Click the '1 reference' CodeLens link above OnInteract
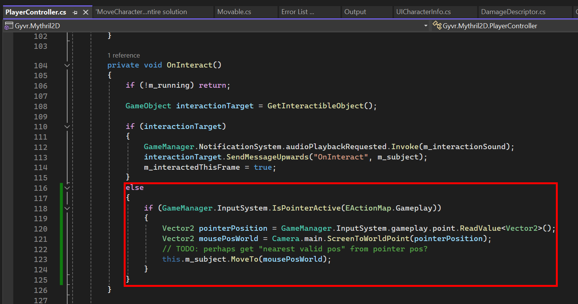 point(124,55)
